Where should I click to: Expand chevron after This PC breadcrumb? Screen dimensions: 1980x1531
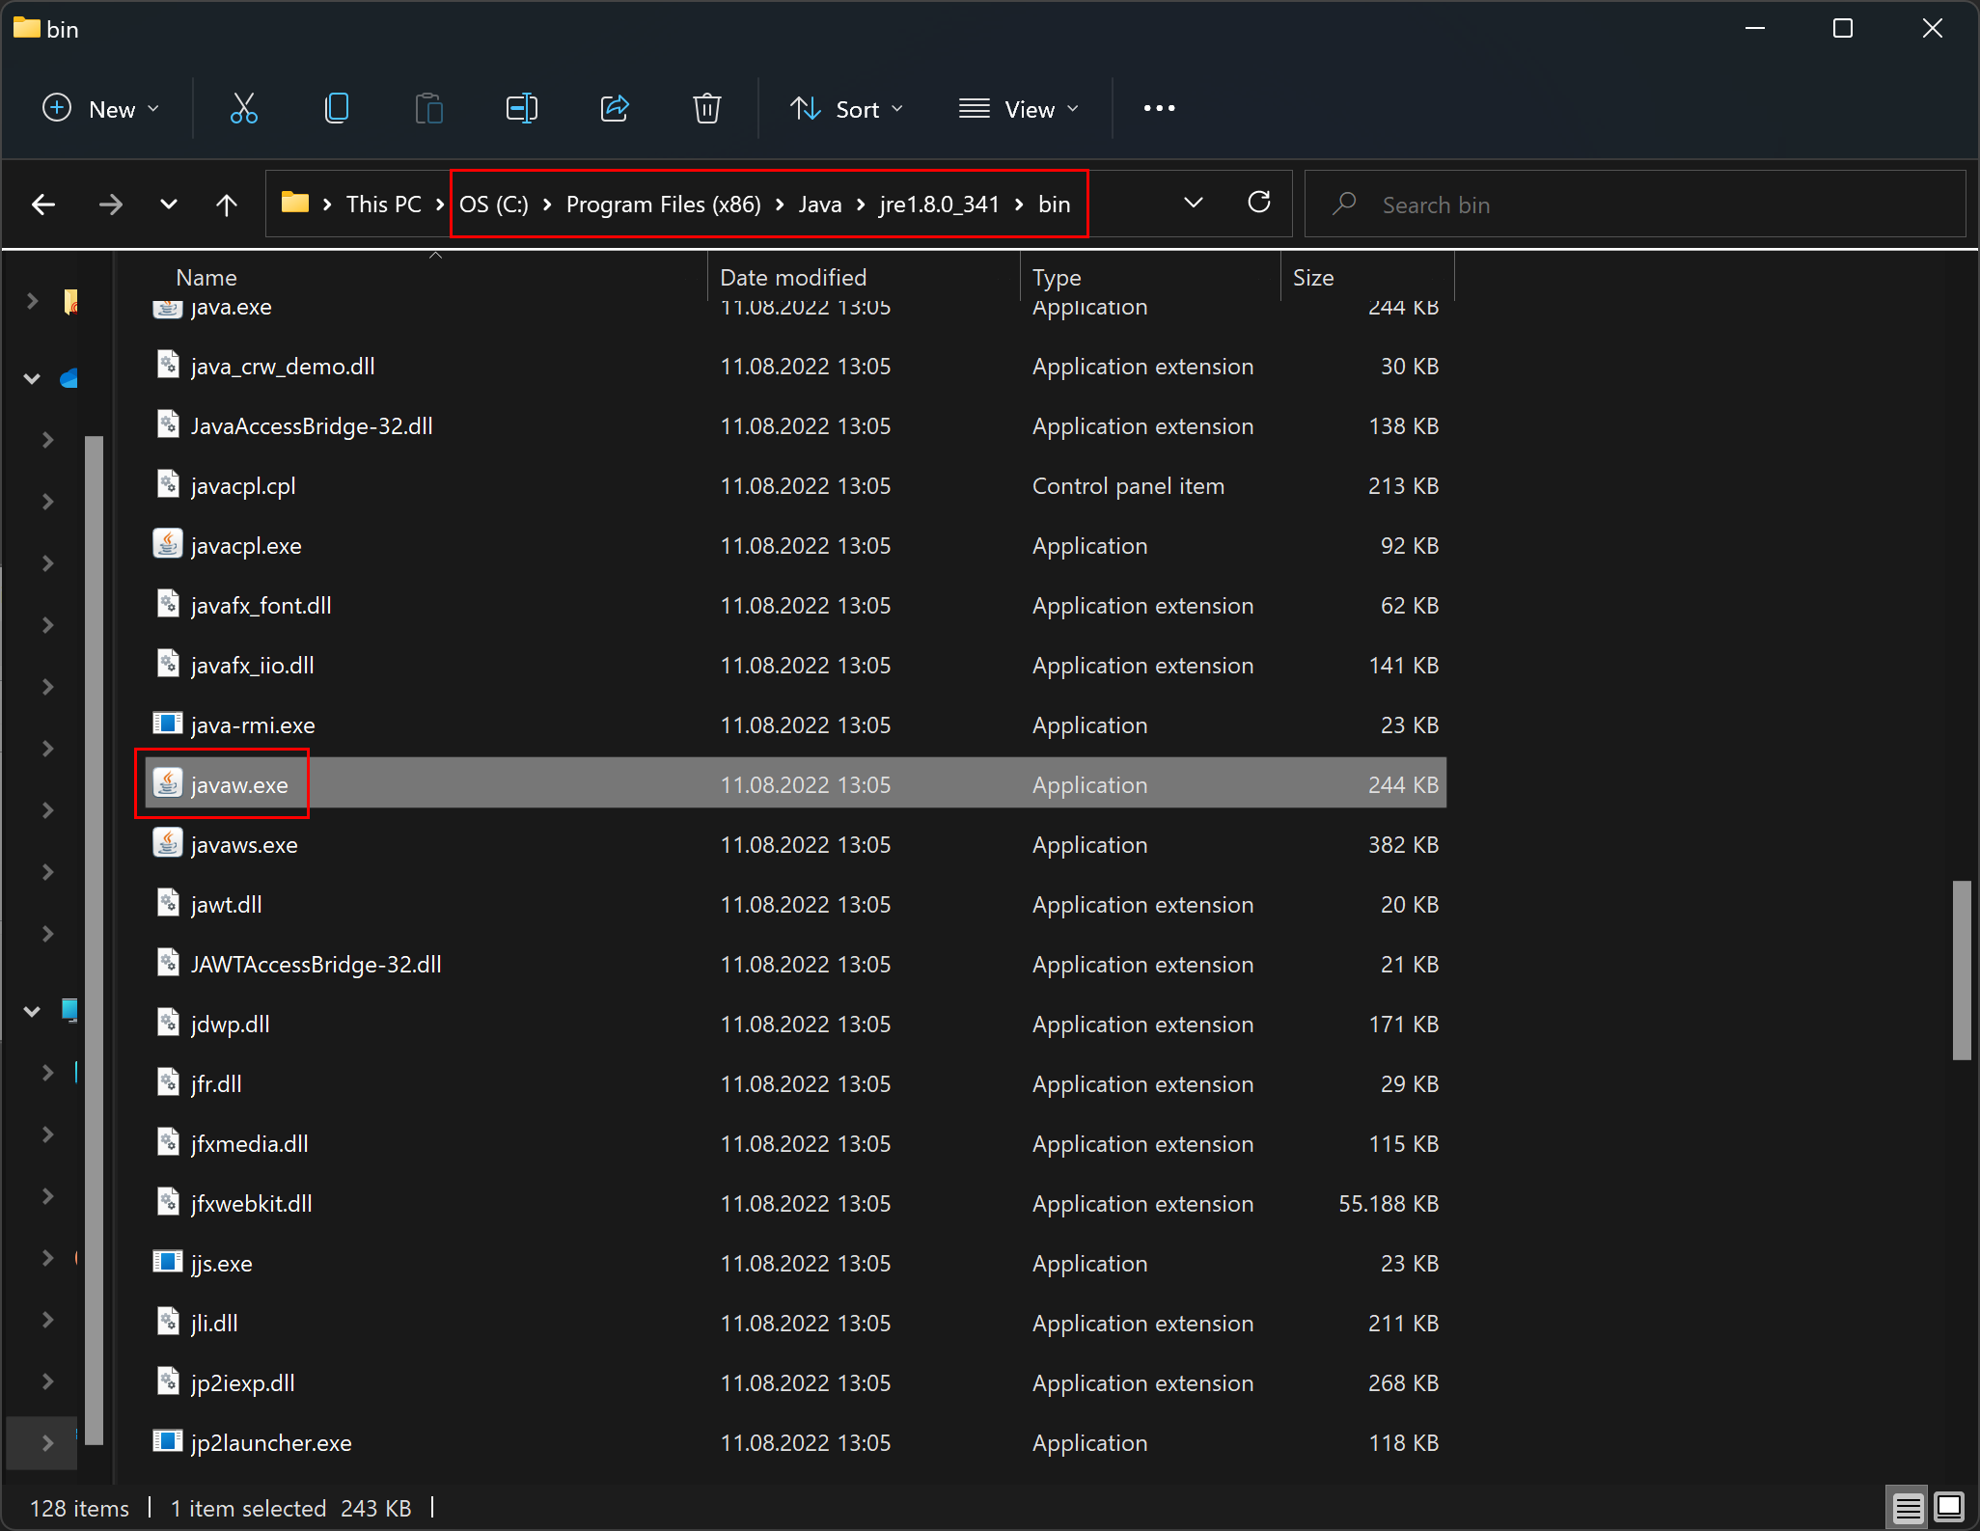click(x=440, y=205)
